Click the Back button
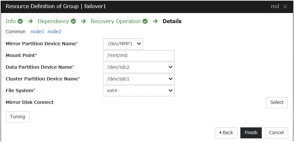The height and width of the screenshot is (142, 294). coord(226,133)
